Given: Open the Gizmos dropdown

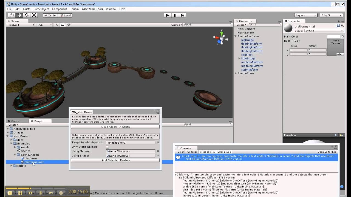Looking at the screenshot, I should coord(177,25).
